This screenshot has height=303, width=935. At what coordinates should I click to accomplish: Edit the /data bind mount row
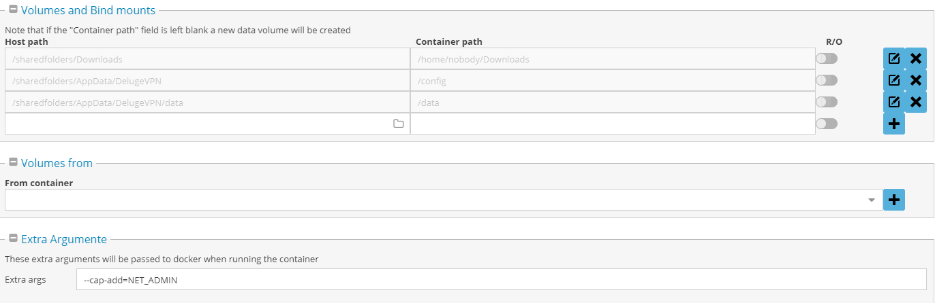pos(894,102)
